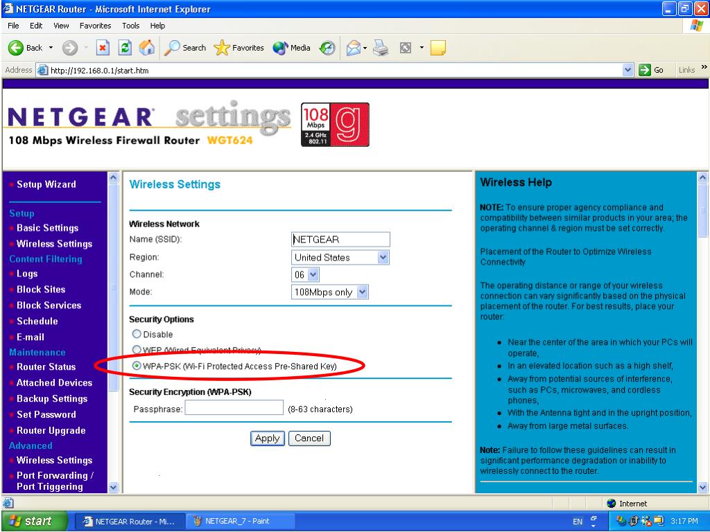This screenshot has height=532, width=710.
Task: Select the WPA-PSK radio button
Action: [137, 366]
